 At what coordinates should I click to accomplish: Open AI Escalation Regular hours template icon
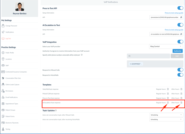point(168,103)
